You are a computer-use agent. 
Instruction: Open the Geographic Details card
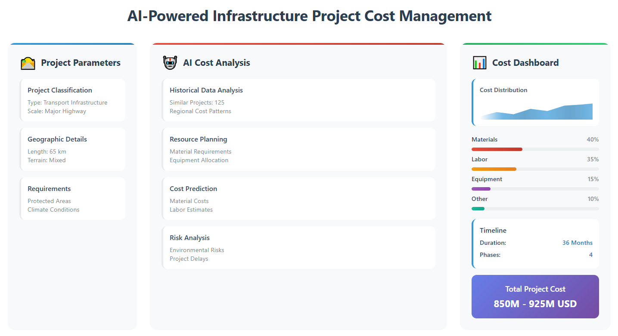pos(72,149)
